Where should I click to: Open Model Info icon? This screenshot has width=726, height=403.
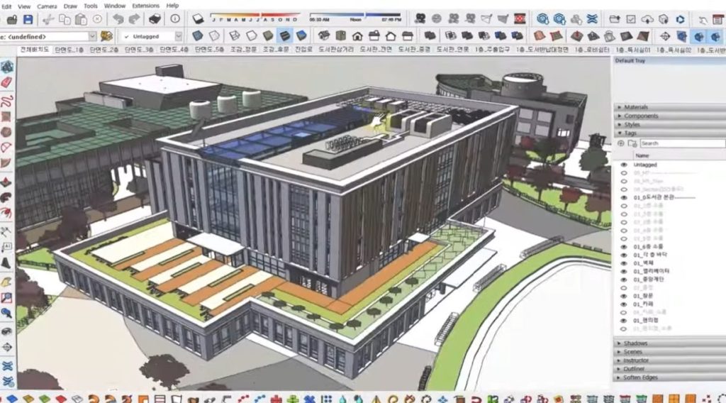point(173,19)
